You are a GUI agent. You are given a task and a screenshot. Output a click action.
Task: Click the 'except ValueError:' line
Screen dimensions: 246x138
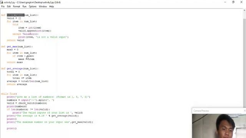click(x=25, y=34)
